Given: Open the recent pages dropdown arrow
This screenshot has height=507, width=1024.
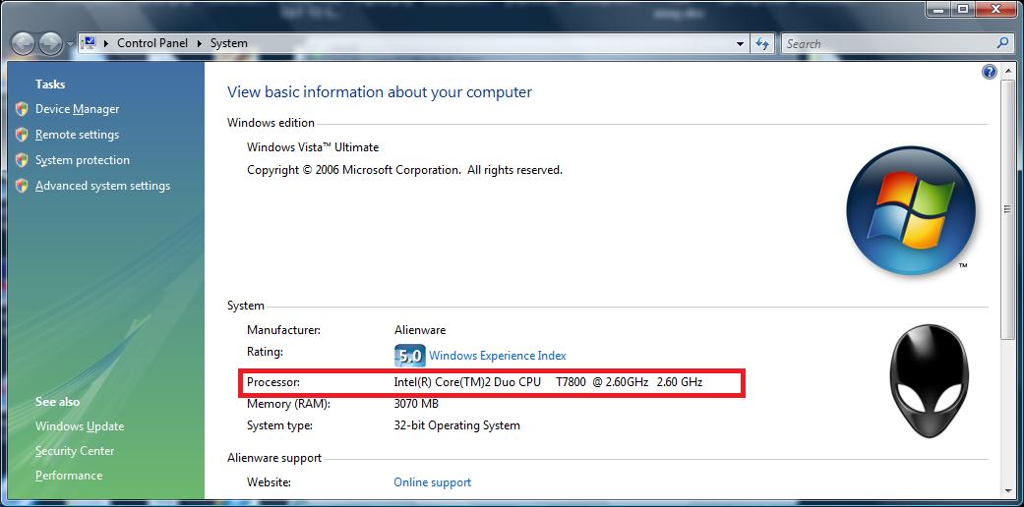Looking at the screenshot, I should pyautogui.click(x=70, y=44).
